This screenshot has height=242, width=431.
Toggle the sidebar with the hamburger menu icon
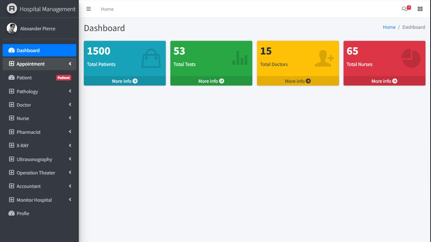pos(89,9)
